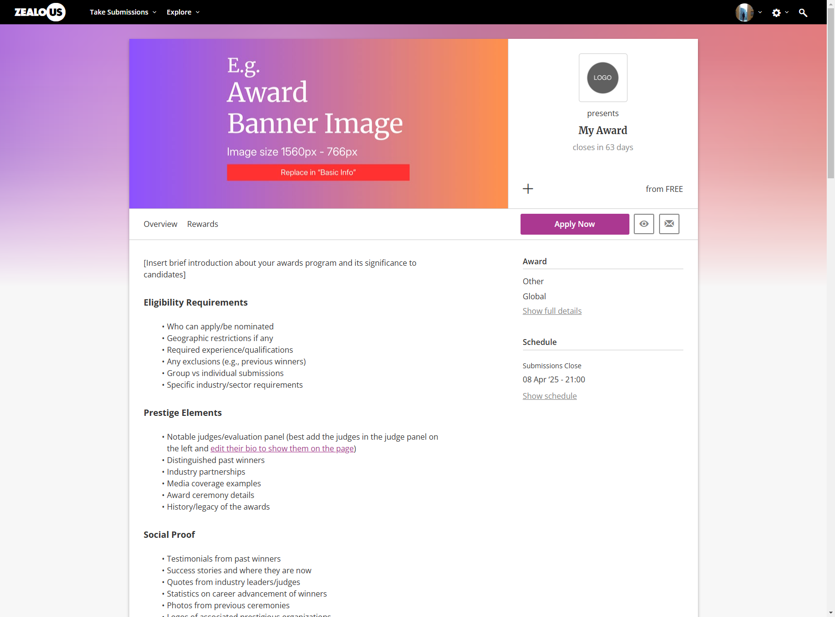Click 'Group vs individual submissions' bullet
The image size is (835, 617).
(x=225, y=373)
